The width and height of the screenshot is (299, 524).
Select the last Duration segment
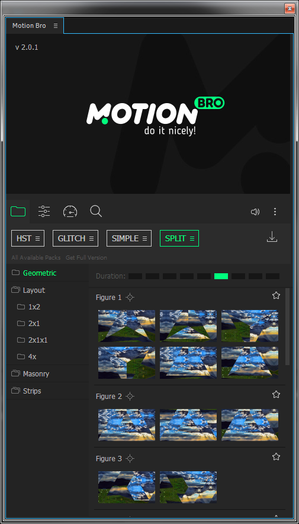point(272,276)
